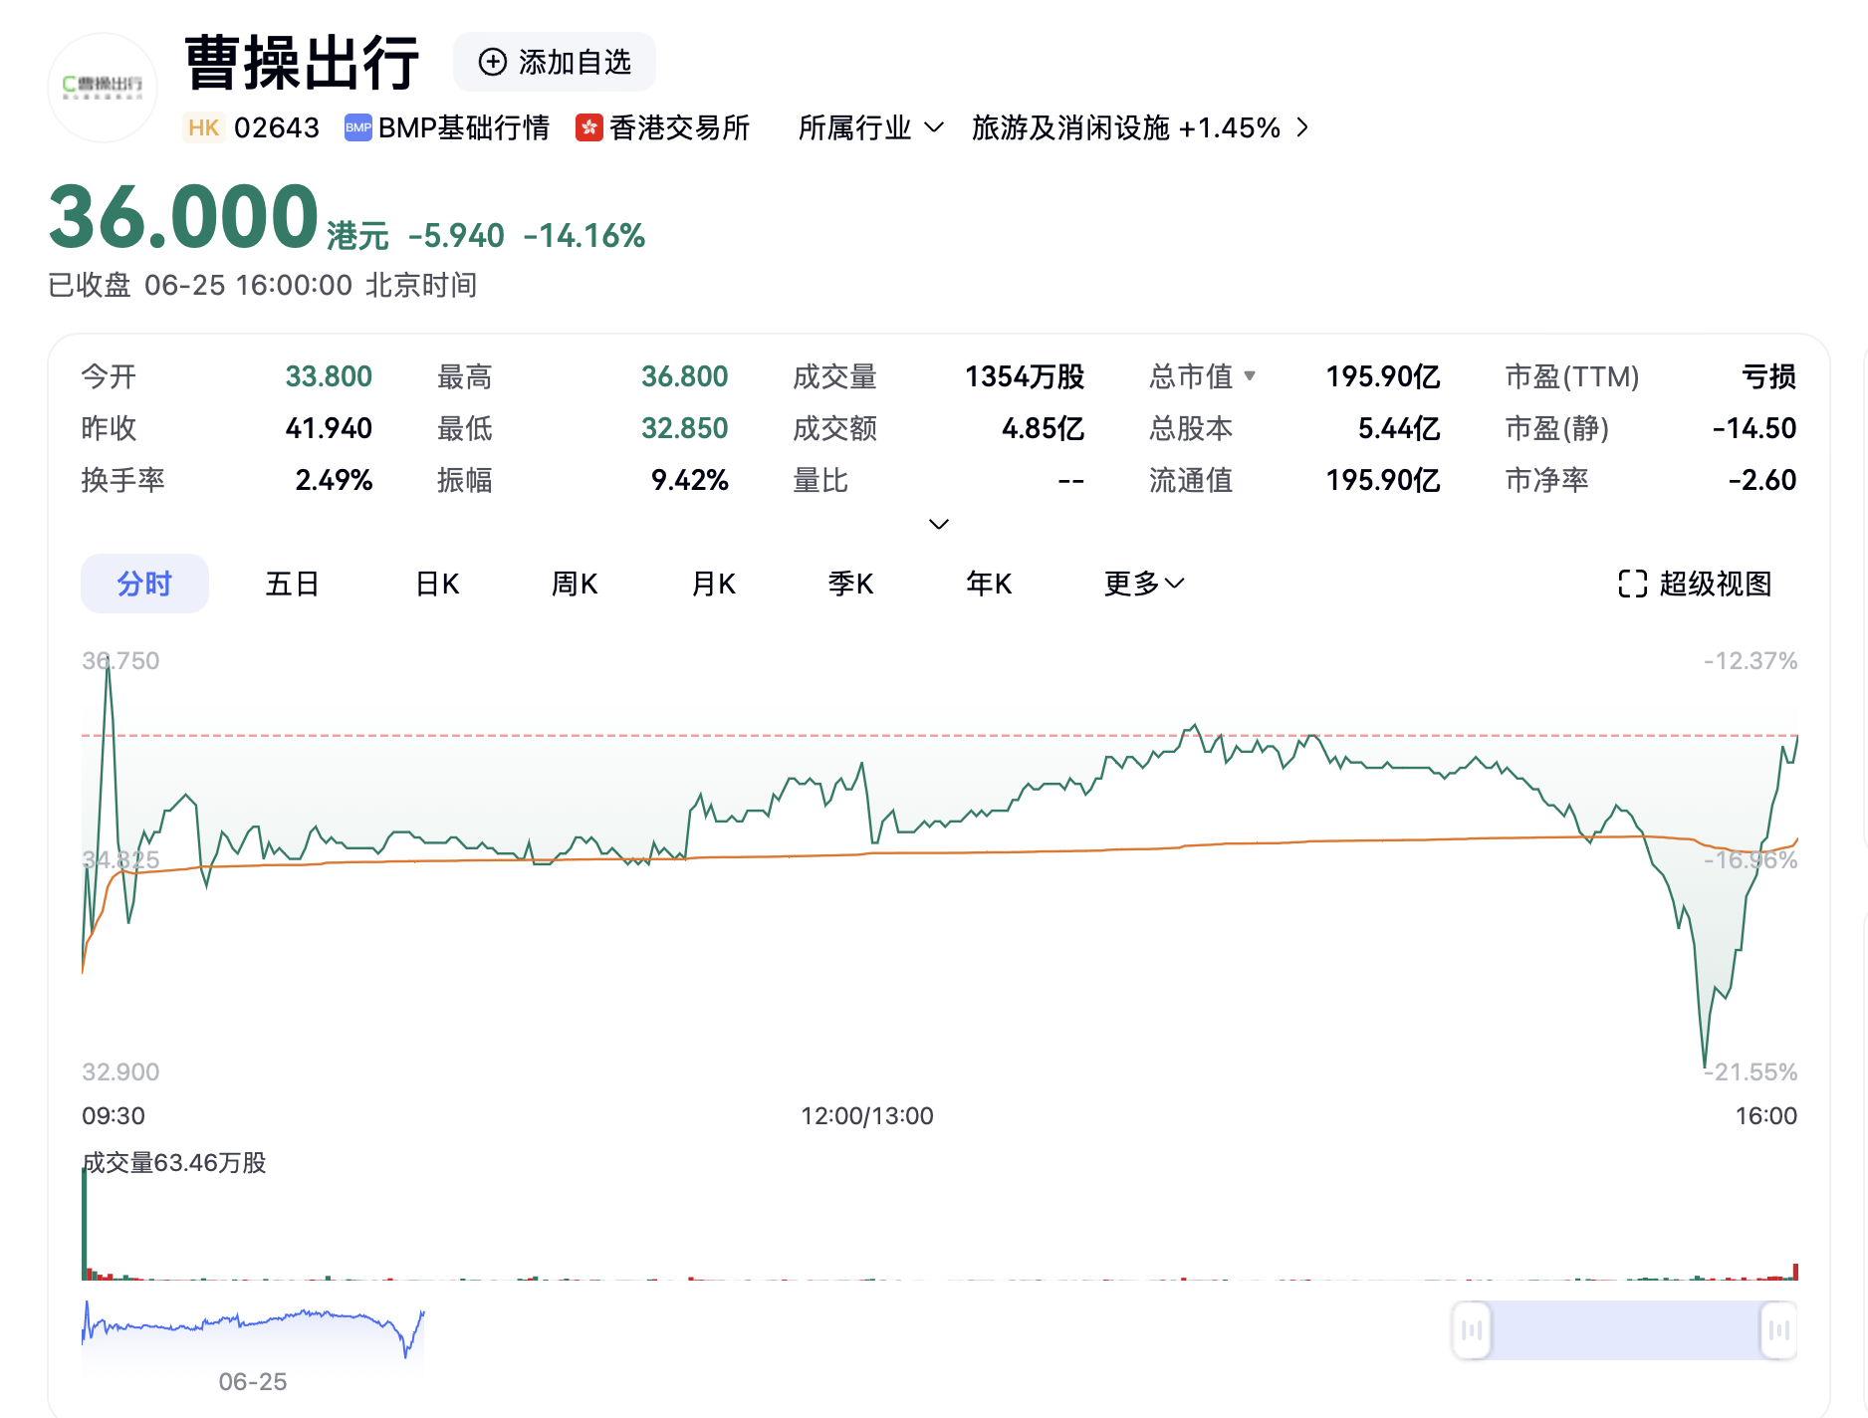Click the 昨收 value 41.940
The width and height of the screenshot is (1868, 1418).
[329, 428]
